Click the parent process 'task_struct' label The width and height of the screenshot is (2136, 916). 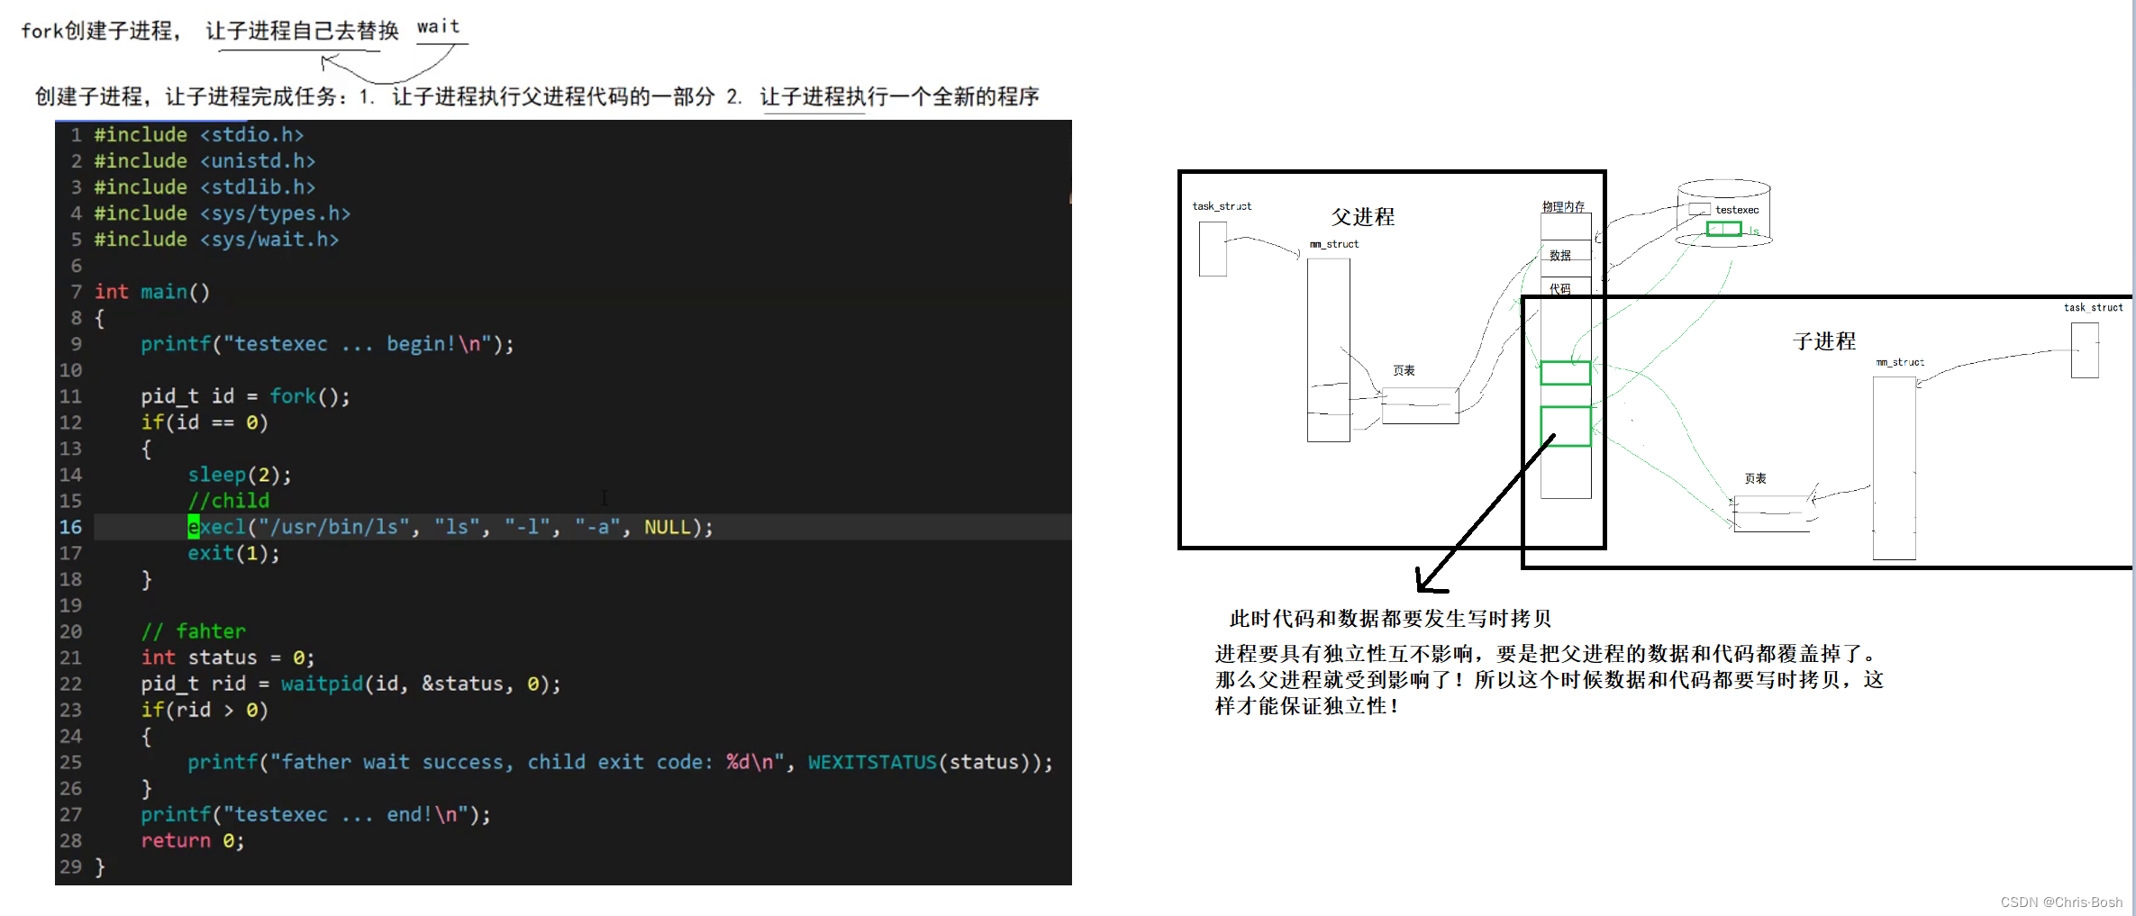click(1222, 206)
